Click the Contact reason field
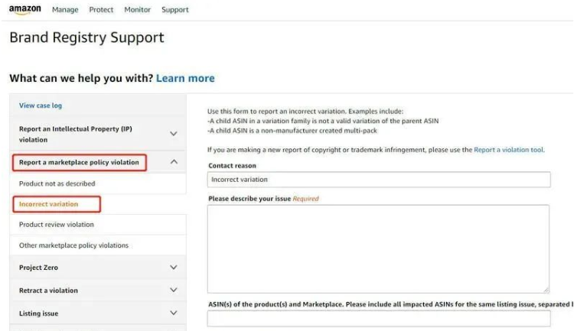This screenshot has width=577, height=331. pos(379,180)
